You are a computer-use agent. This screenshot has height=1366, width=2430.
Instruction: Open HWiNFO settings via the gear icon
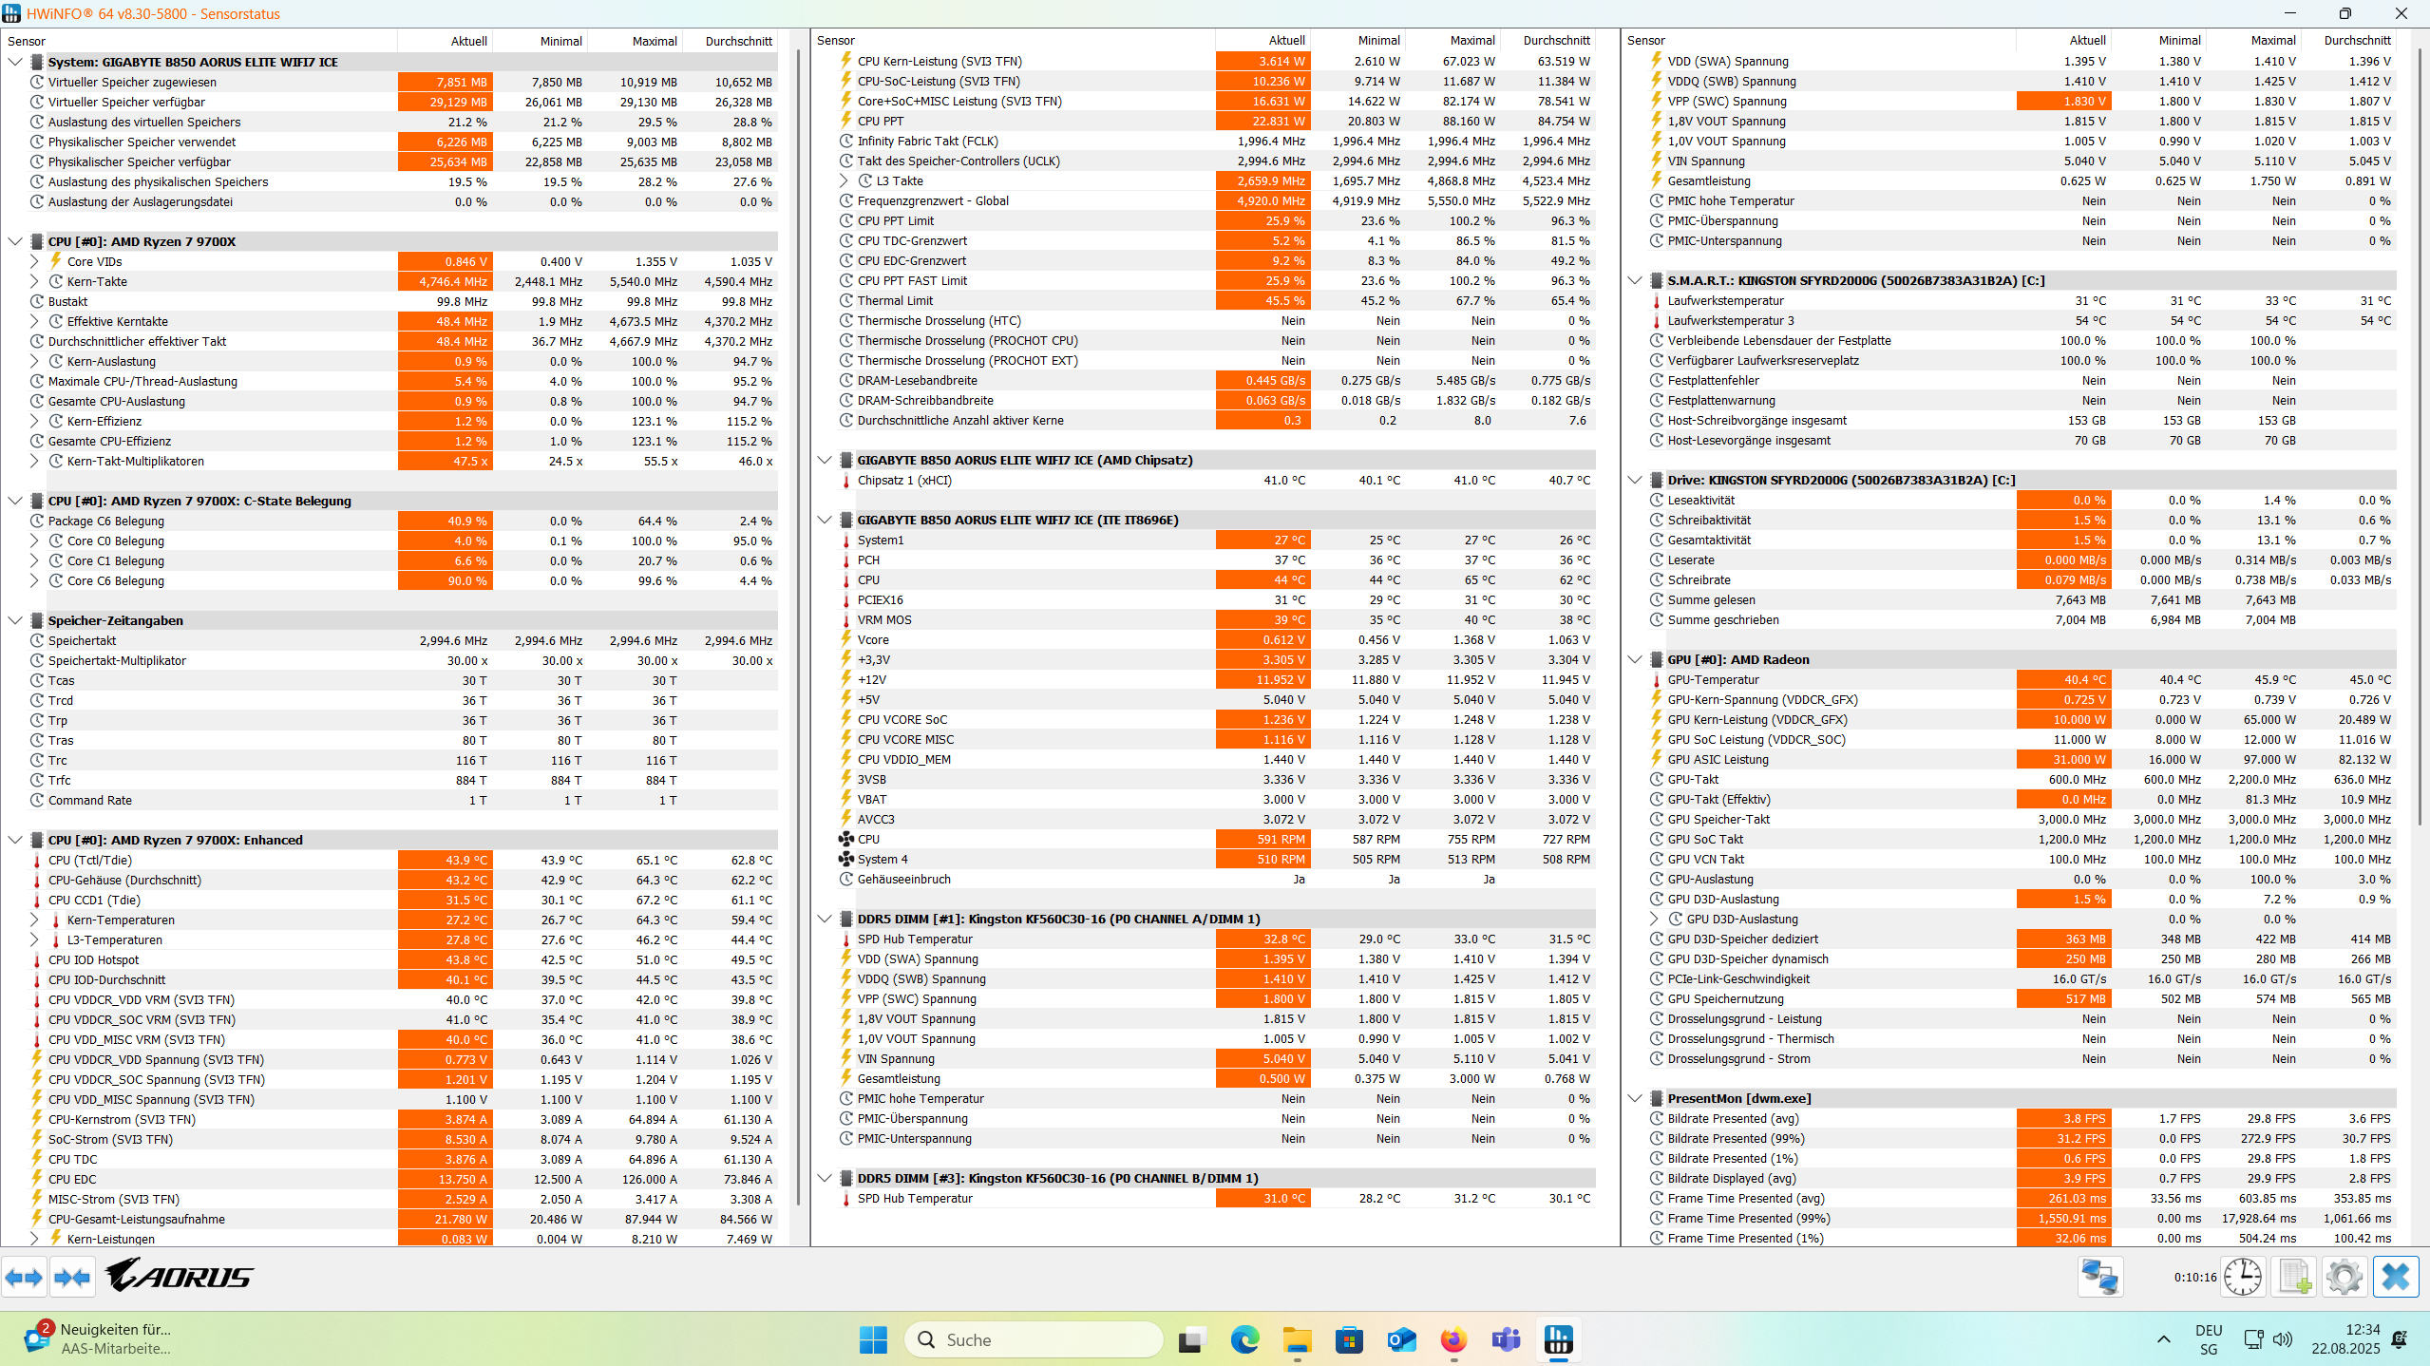click(x=2343, y=1277)
